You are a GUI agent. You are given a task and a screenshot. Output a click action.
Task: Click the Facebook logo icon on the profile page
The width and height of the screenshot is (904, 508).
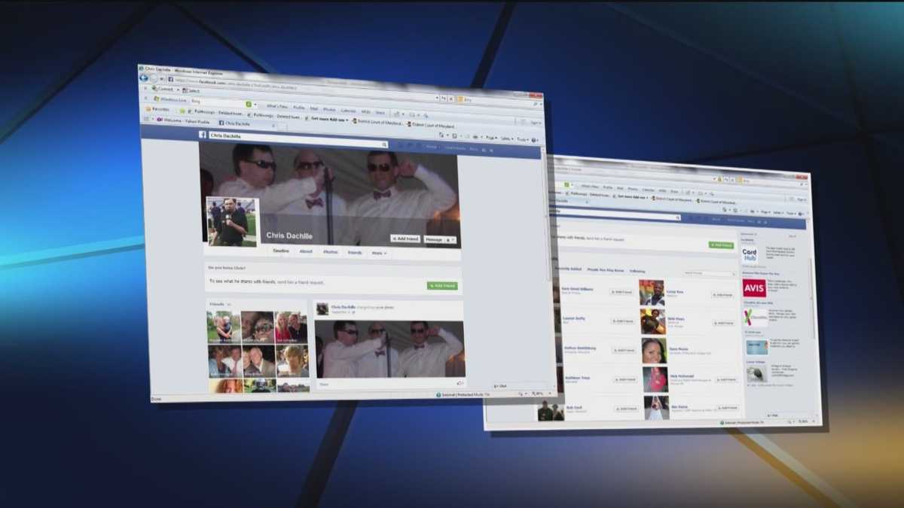[x=202, y=134]
